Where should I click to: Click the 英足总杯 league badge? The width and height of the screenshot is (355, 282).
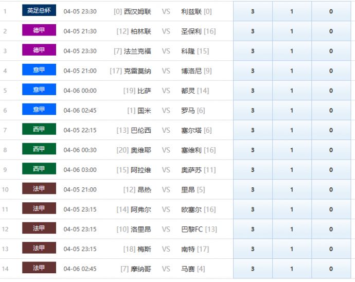pos(39,11)
